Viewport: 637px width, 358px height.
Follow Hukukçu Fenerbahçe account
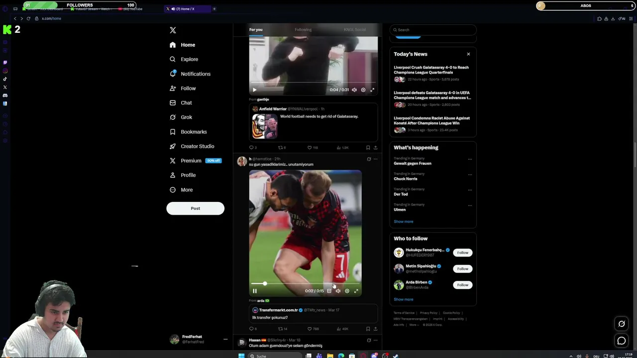(463, 253)
